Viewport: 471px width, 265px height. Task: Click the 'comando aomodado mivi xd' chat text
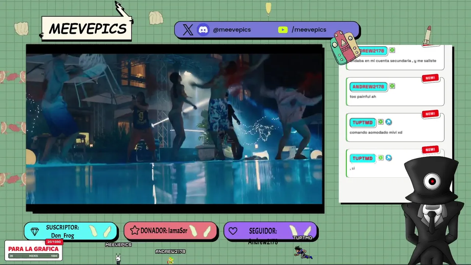pyautogui.click(x=376, y=132)
